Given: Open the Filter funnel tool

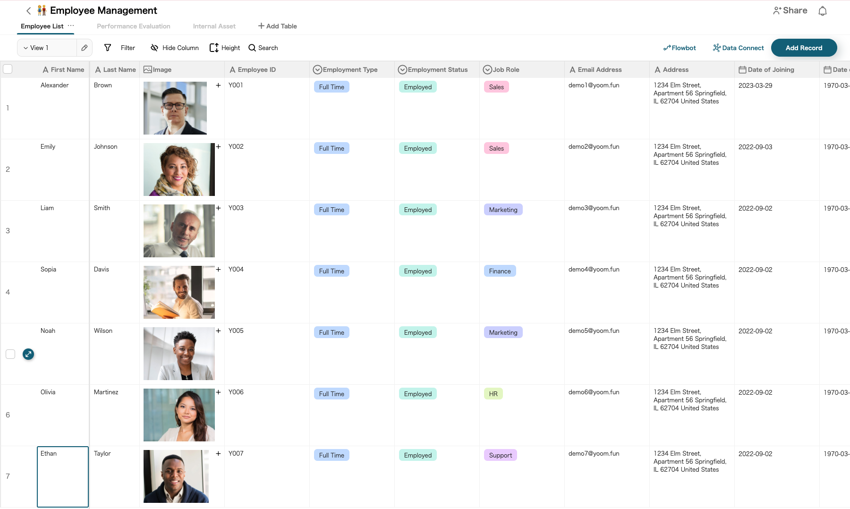Looking at the screenshot, I should pos(108,48).
